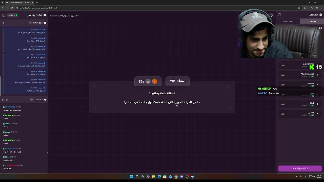
Task: Click the home icon near the webcam
Action: 271,16
